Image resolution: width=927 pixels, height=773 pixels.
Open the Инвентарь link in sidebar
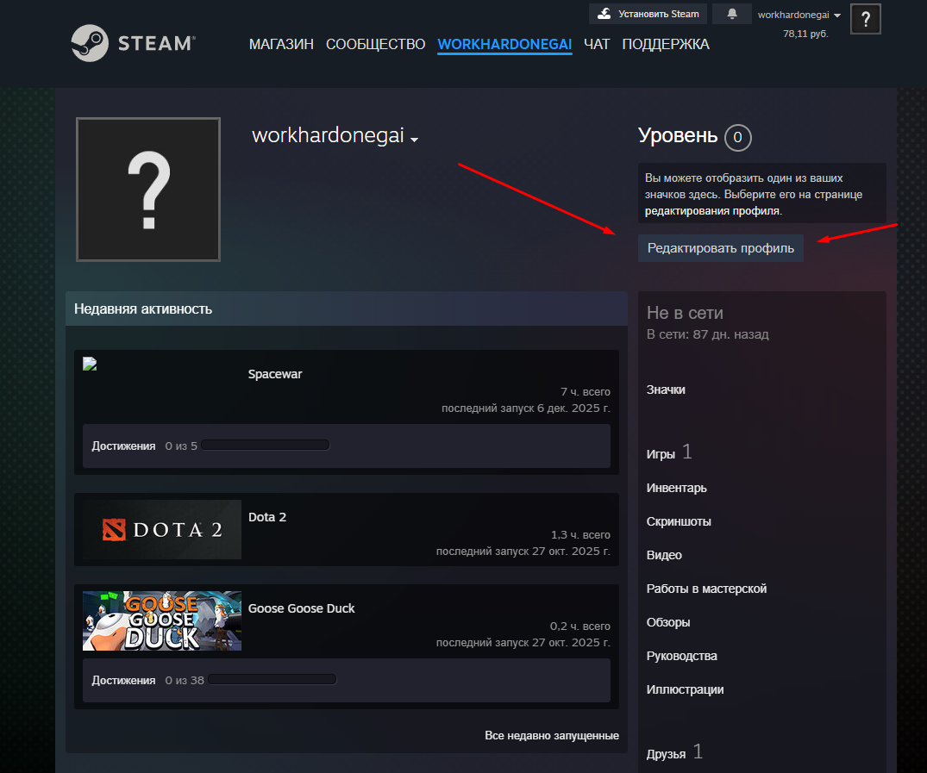pyautogui.click(x=677, y=488)
